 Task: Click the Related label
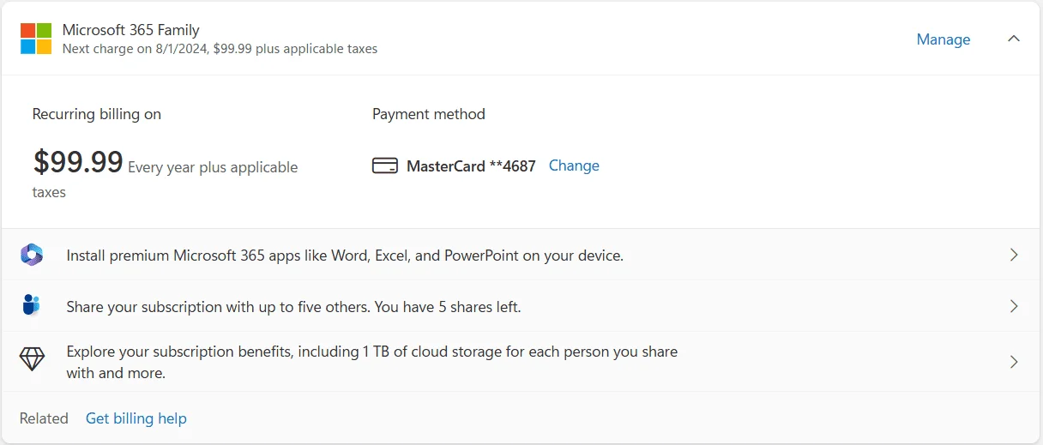(x=44, y=418)
